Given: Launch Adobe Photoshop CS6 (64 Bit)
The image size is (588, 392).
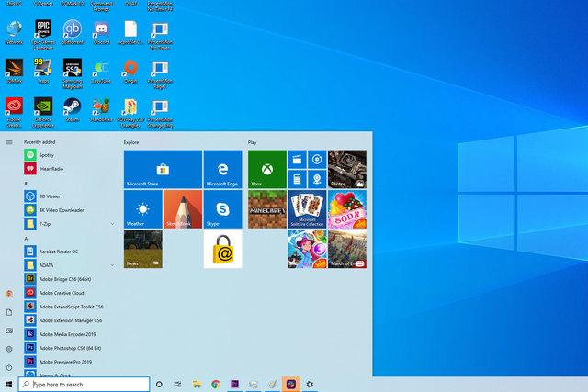Looking at the screenshot, I should 70,348.
